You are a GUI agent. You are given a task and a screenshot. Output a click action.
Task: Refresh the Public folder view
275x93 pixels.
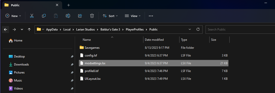(198, 29)
